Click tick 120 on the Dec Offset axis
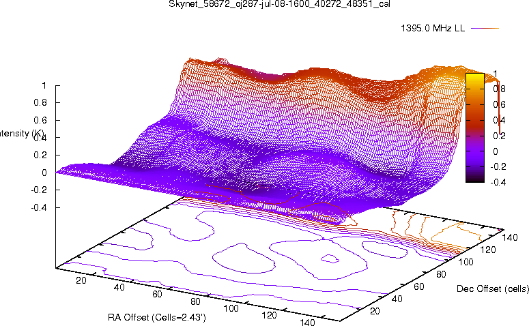 tap(488, 250)
